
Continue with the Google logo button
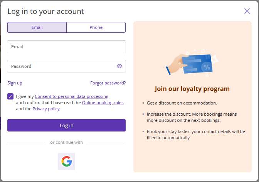point(66,161)
